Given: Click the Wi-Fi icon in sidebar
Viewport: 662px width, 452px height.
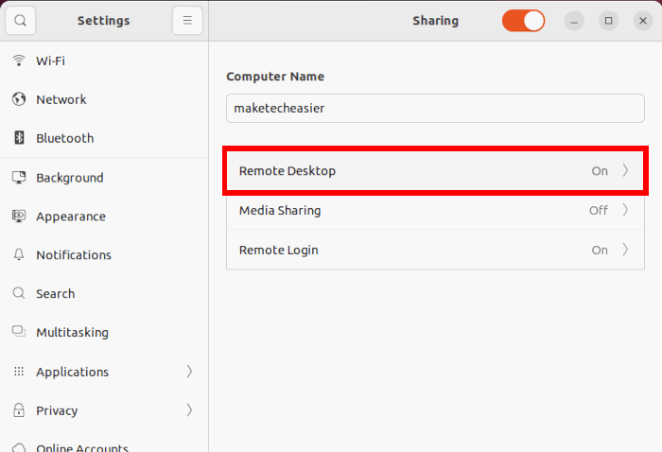Looking at the screenshot, I should point(19,61).
